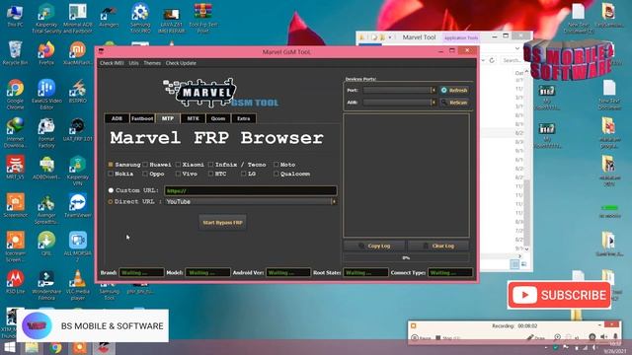Toggle the Samsung checkbox
The image size is (632, 355).
click(x=111, y=165)
